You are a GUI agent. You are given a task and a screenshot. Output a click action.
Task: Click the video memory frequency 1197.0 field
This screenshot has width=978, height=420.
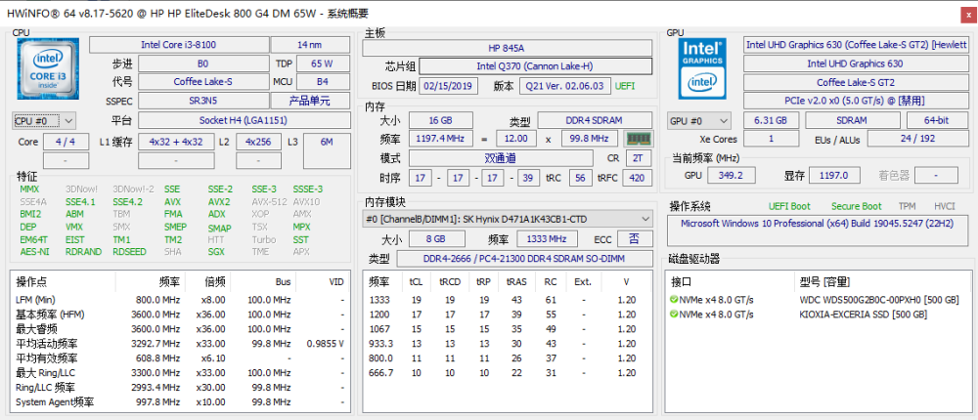834,175
